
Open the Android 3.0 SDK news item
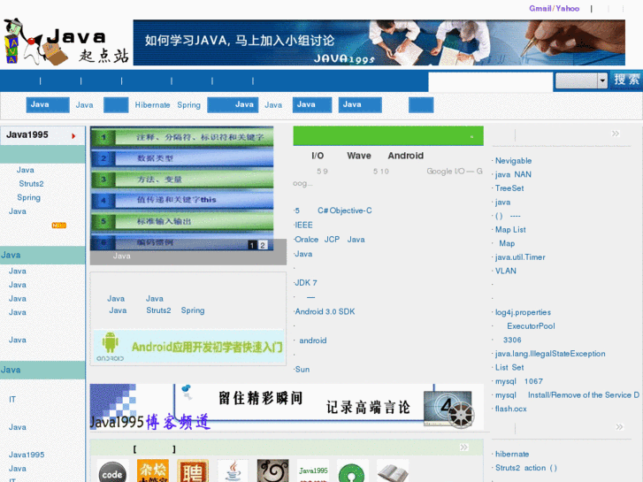coord(325,312)
